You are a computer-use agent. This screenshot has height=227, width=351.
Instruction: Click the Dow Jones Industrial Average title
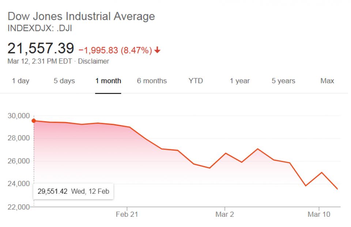[81, 16]
